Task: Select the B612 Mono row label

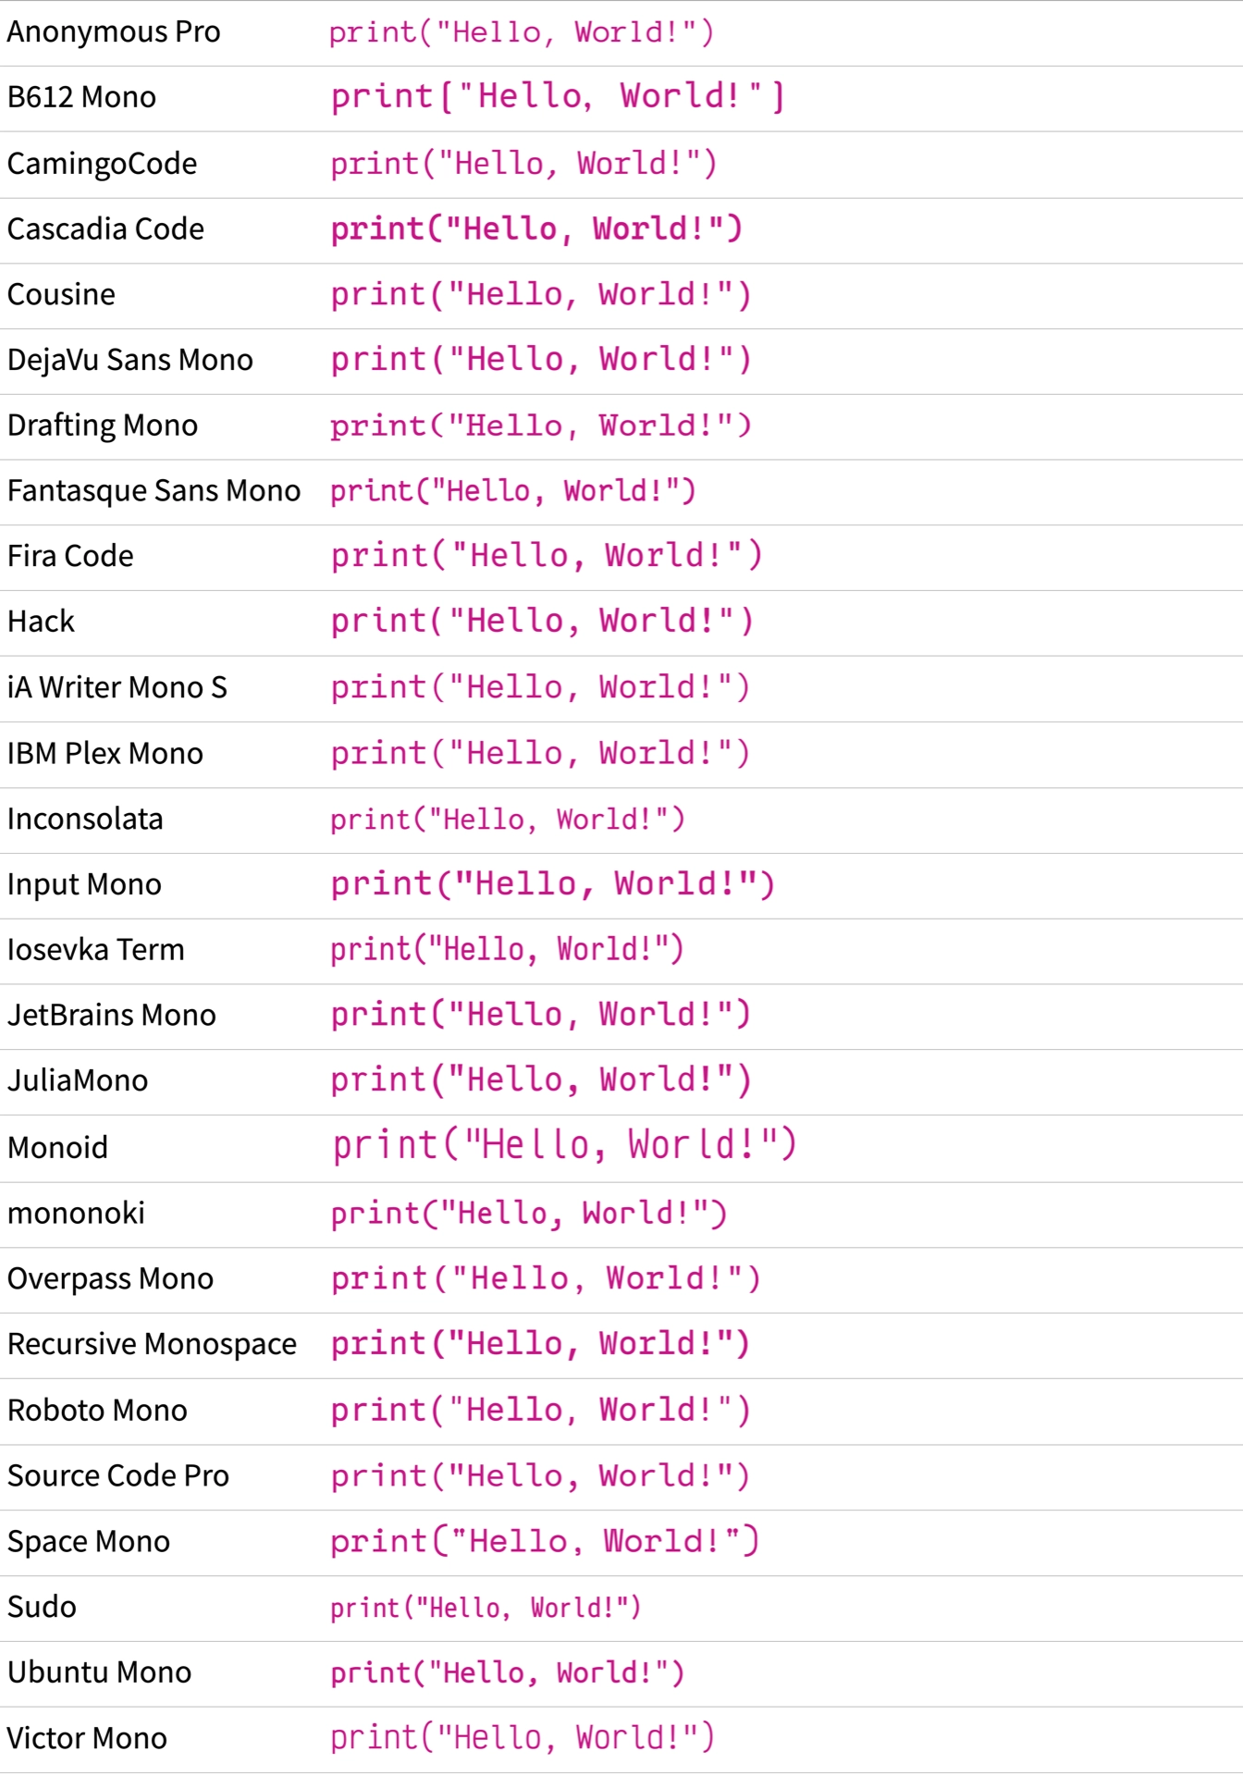Action: click(81, 97)
